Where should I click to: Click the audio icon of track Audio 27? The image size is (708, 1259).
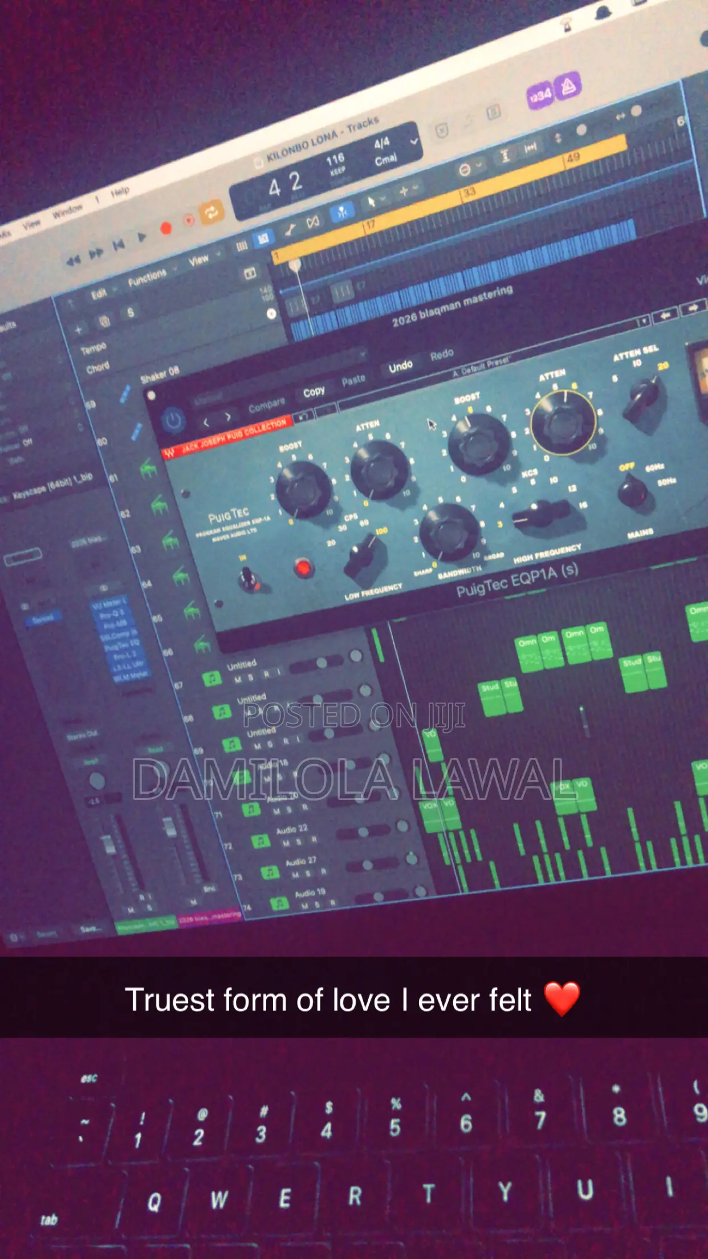coord(270,872)
